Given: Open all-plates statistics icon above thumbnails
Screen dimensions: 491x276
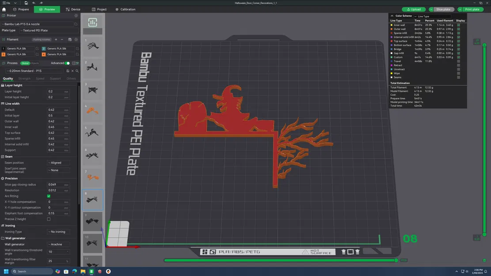Looking at the screenshot, I should click(92, 22).
